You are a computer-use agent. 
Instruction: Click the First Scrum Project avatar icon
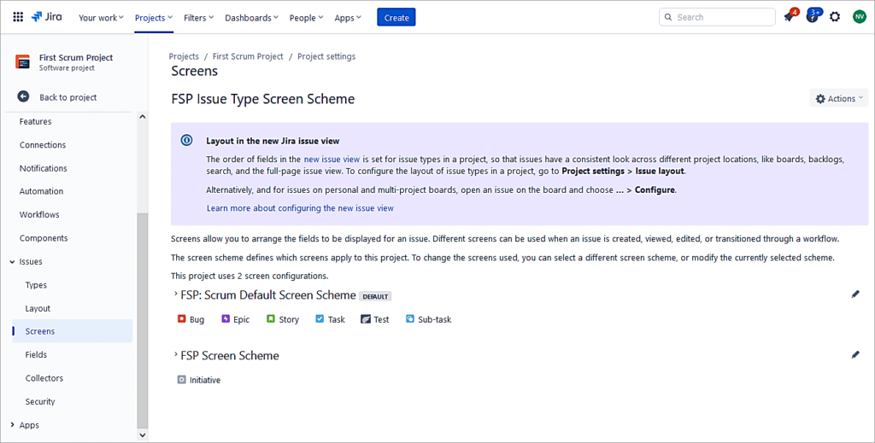23,61
